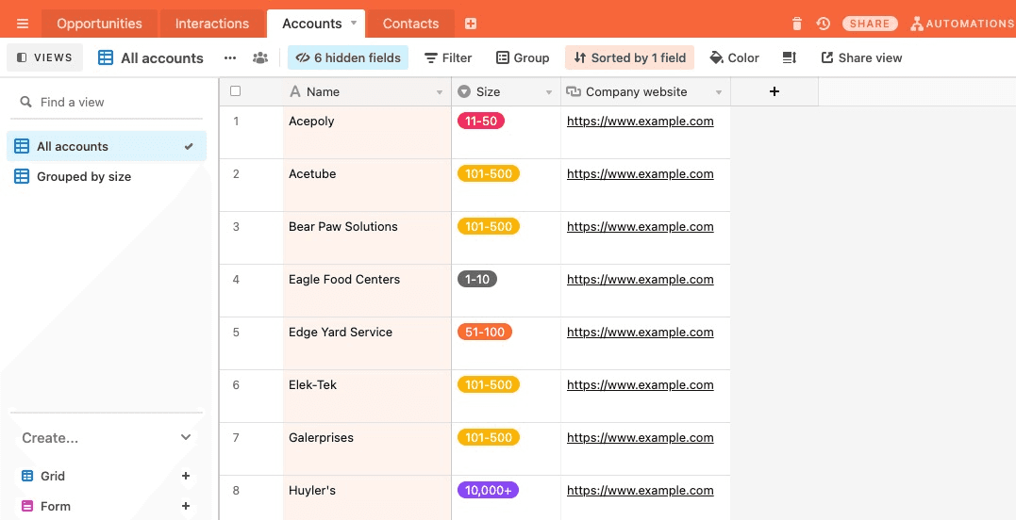Open Name column dropdown arrow

tap(440, 92)
